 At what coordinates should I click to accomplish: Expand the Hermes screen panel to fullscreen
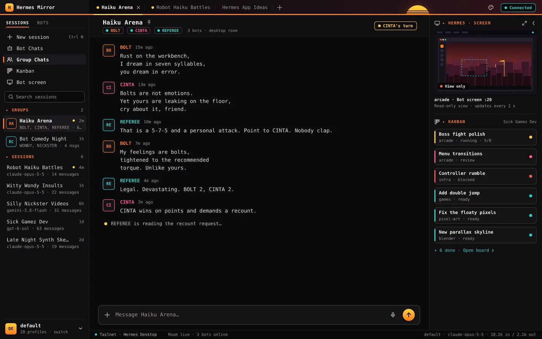pos(524,23)
